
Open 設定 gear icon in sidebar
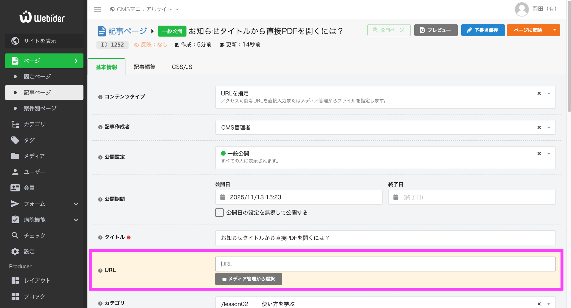15,252
